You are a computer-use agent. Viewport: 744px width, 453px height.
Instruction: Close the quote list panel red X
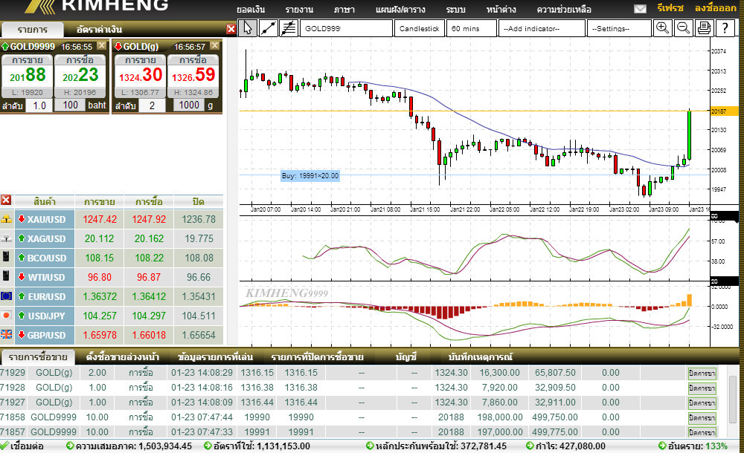pos(231,30)
